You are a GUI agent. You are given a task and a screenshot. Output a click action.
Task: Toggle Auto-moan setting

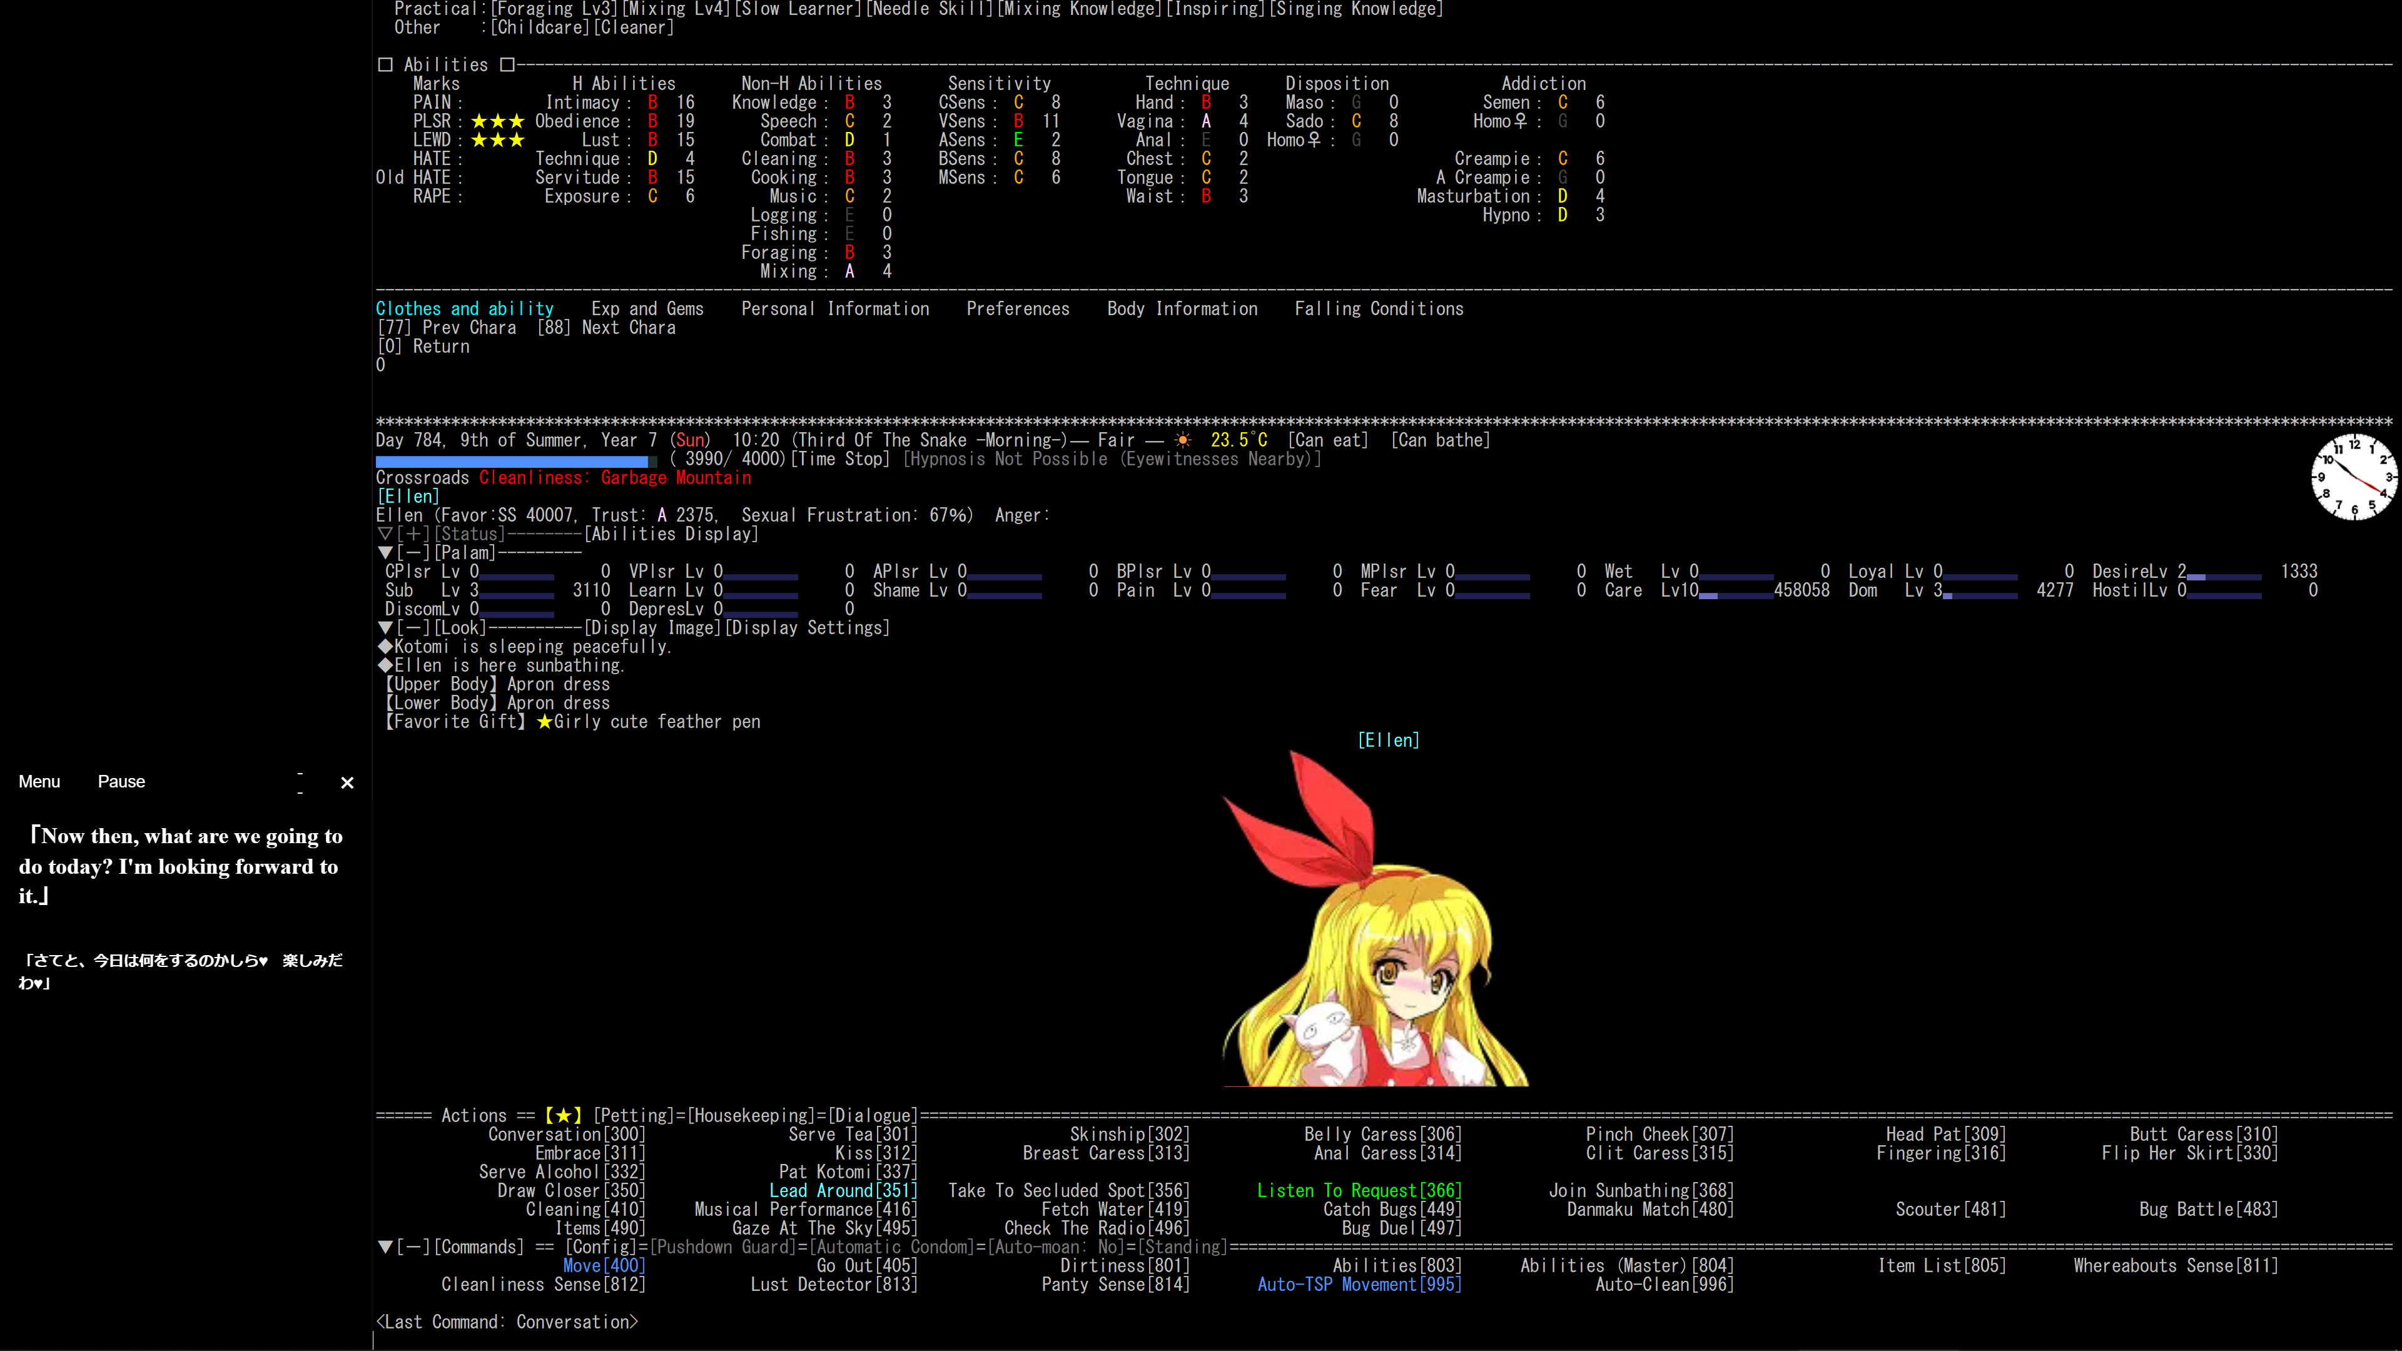[1055, 1247]
